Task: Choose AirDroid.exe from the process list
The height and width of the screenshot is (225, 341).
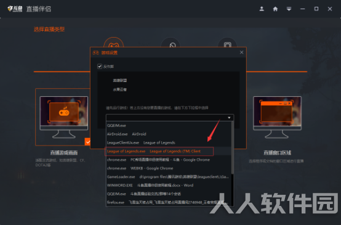Action: tap(169, 134)
